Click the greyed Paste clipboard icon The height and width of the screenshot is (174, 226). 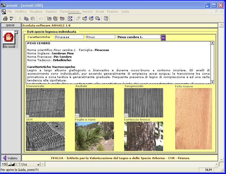pos(33,19)
